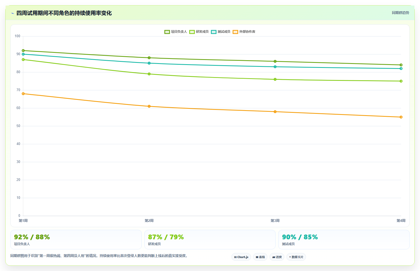
Task: Select the 表格 tag chip
Action: click(260, 257)
